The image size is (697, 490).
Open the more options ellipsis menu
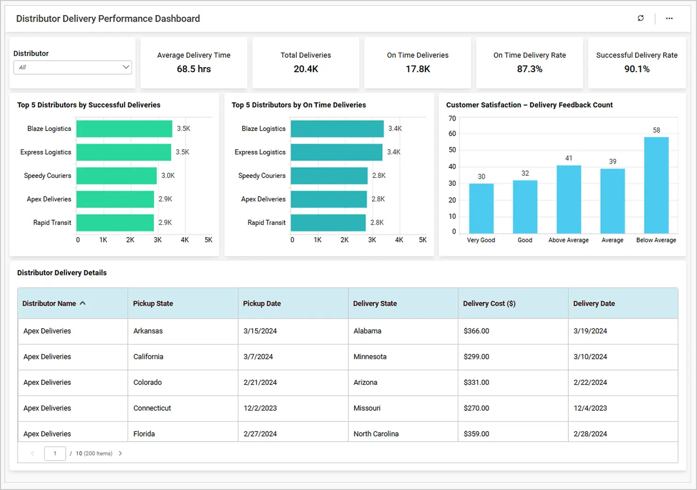coord(669,18)
